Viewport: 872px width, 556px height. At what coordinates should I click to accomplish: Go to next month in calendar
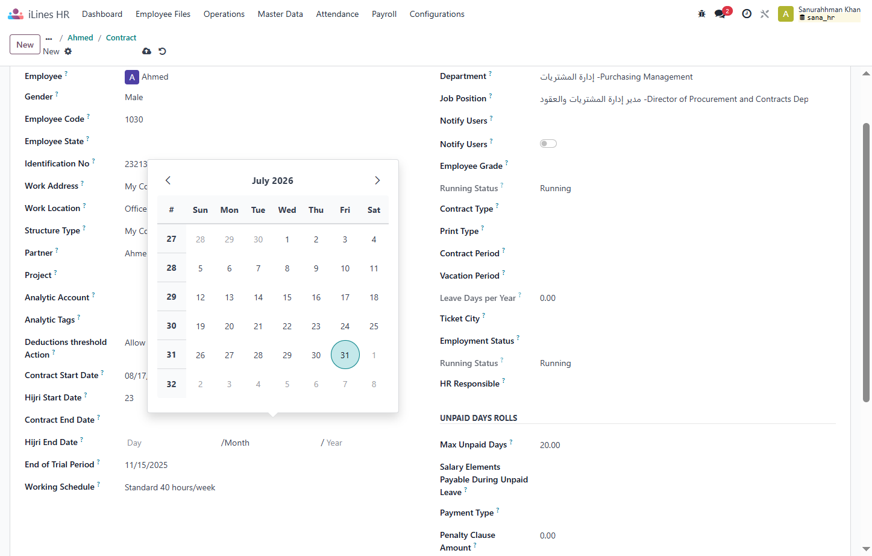tap(377, 180)
